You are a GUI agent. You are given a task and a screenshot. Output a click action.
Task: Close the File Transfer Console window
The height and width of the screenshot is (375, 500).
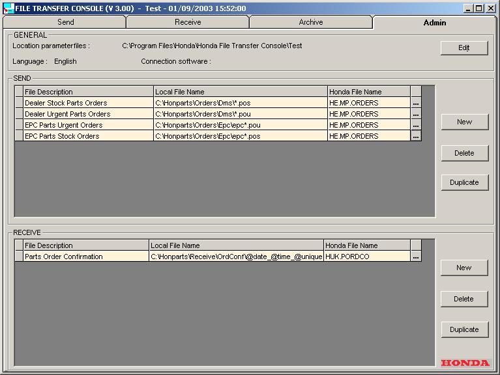pos(491,8)
